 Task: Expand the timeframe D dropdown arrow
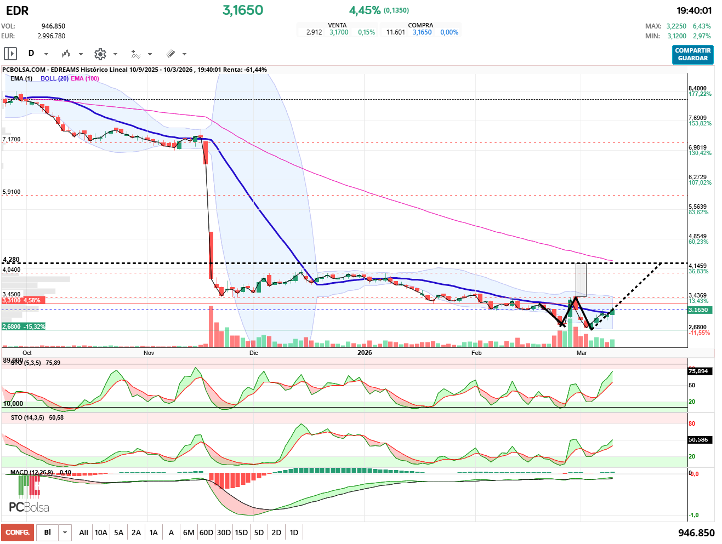(46, 54)
